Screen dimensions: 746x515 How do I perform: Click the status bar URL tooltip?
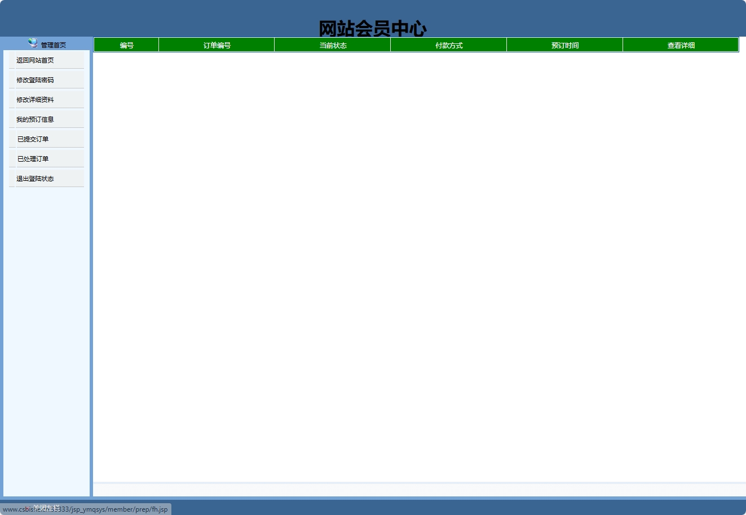(85, 509)
